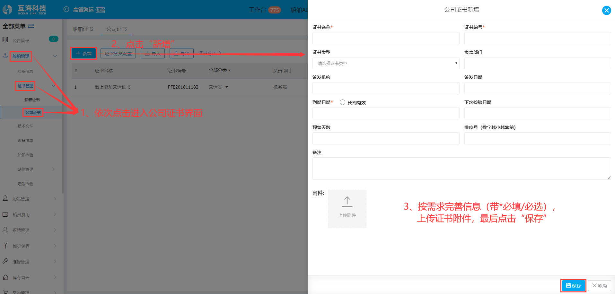Open 技术文件 in the sidebar
Screen dimensions: 615x294
25,126
